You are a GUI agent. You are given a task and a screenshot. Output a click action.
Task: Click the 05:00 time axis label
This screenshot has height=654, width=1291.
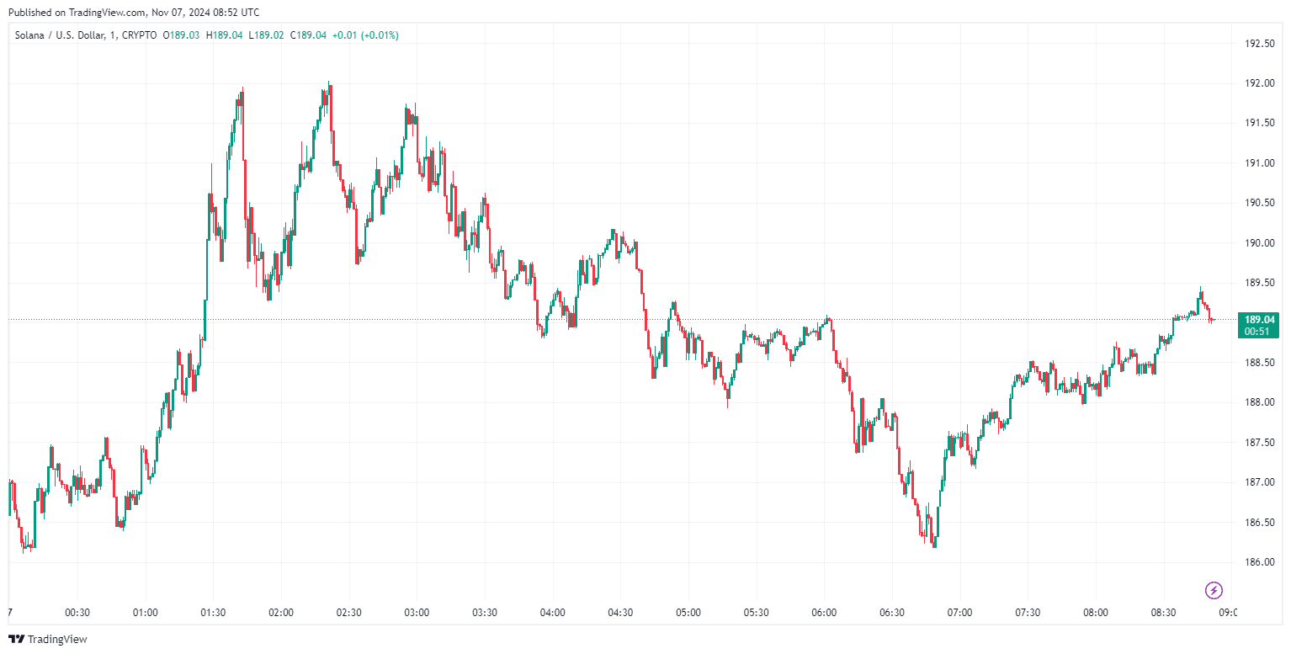pyautogui.click(x=688, y=613)
